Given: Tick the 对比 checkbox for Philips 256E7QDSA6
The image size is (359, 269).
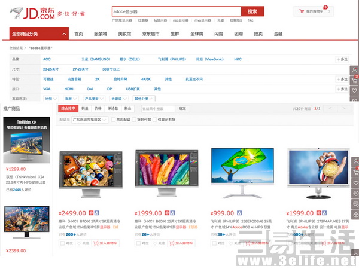Looking at the screenshot, I should coord(214,243).
